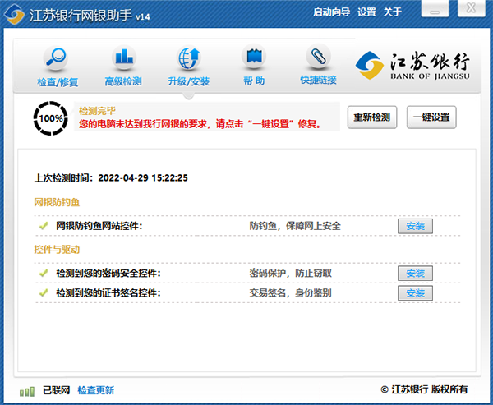The image size is (493, 405).
Task: Click the 100% progress circle
Action: tap(51, 118)
